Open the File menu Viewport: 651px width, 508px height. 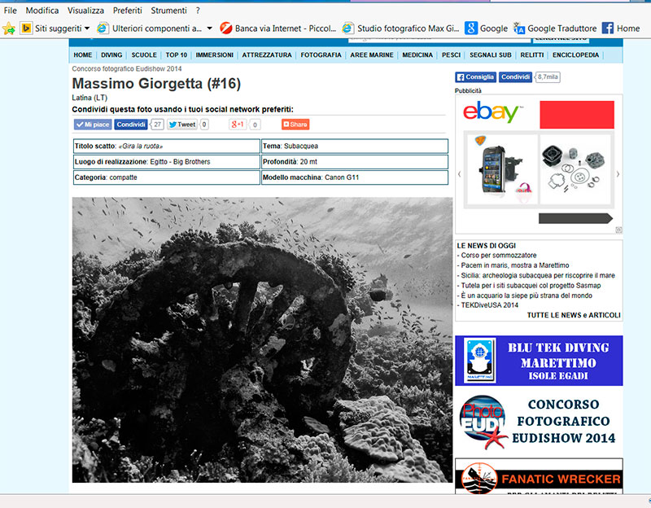click(x=10, y=11)
